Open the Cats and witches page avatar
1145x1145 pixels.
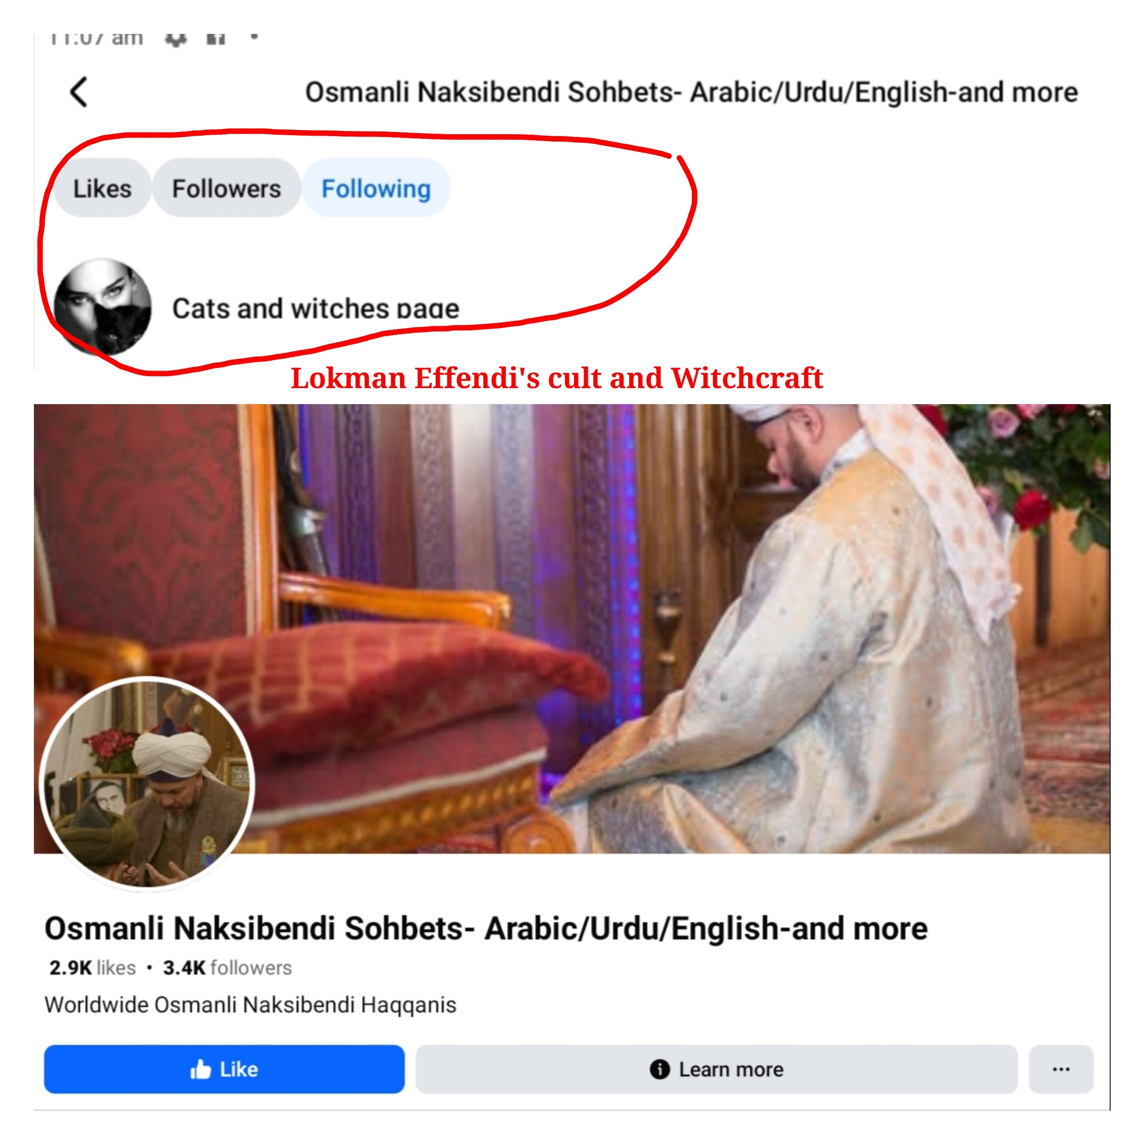tap(102, 307)
